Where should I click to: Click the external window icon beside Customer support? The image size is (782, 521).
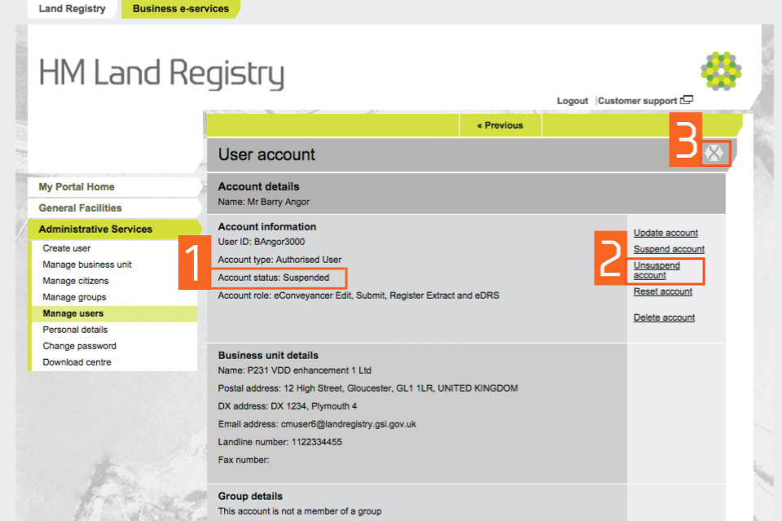(687, 100)
